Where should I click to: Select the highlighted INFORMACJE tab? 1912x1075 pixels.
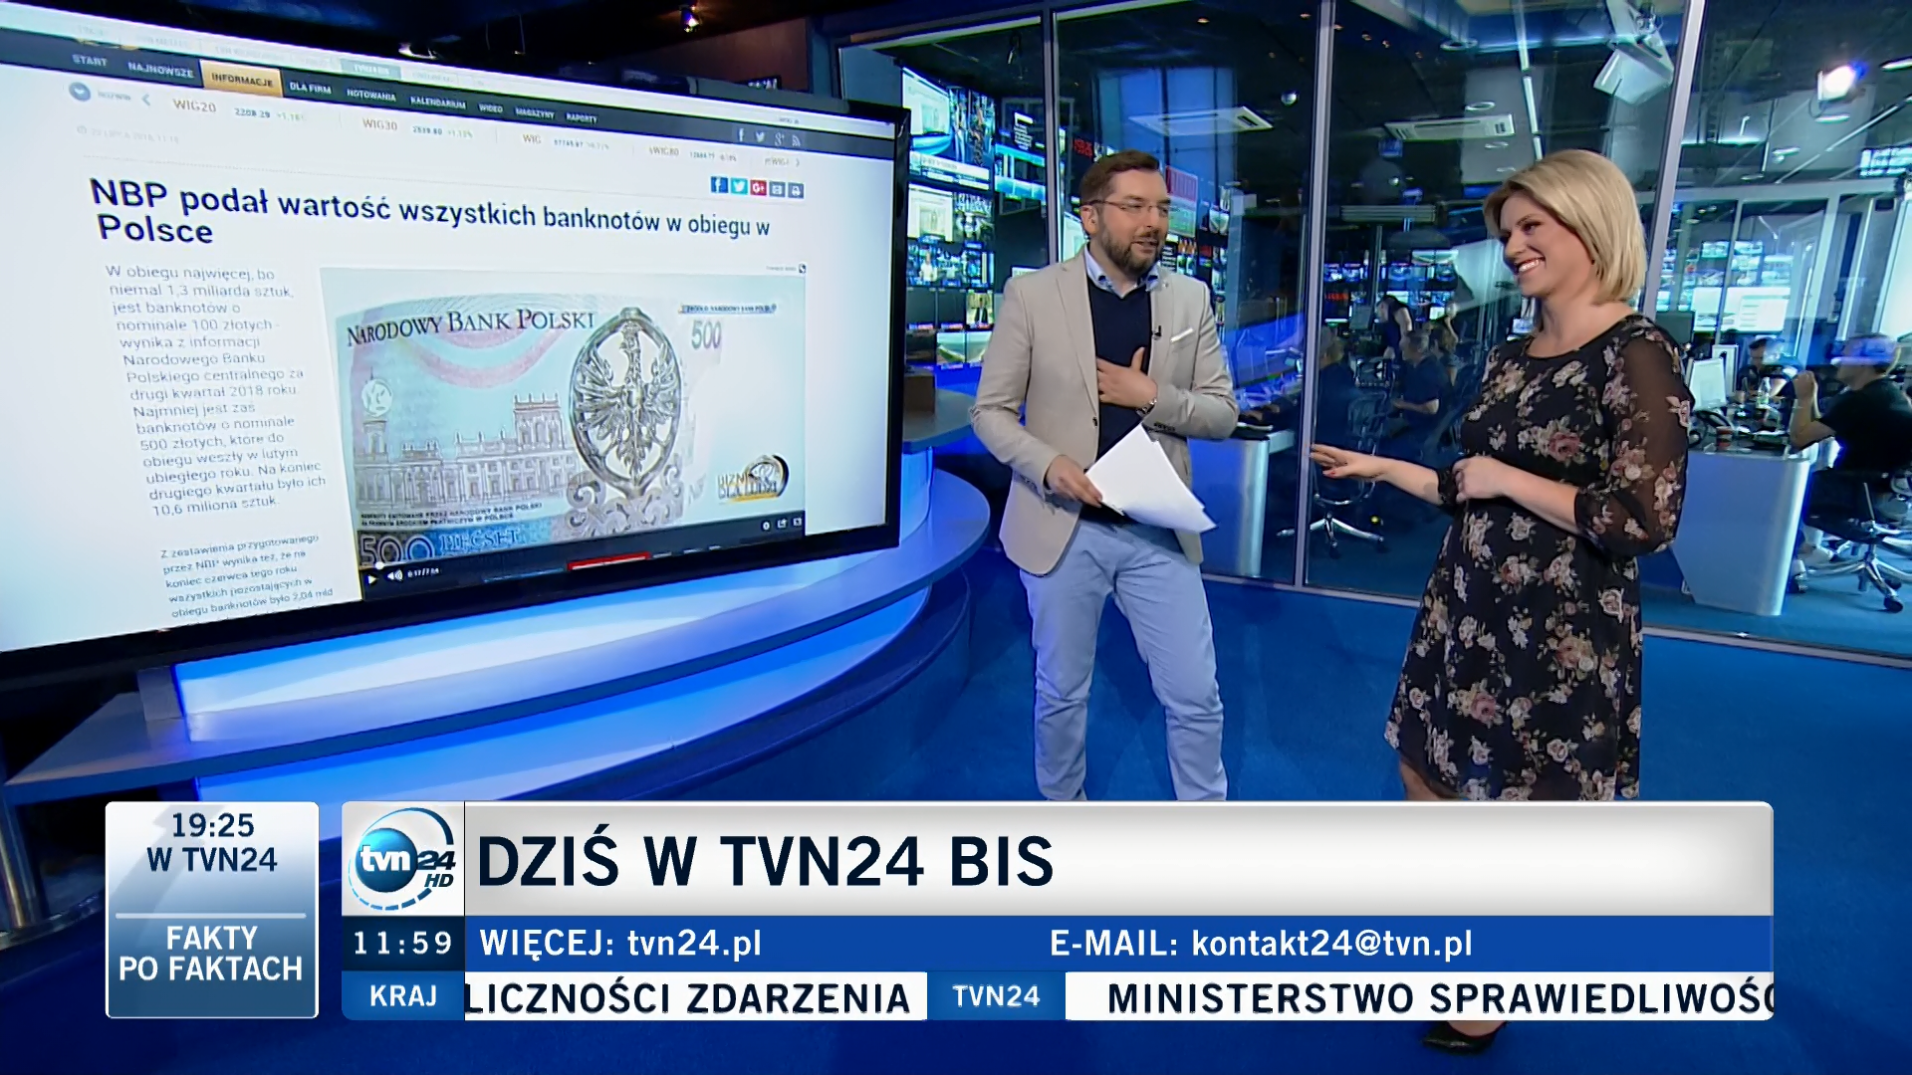242,80
